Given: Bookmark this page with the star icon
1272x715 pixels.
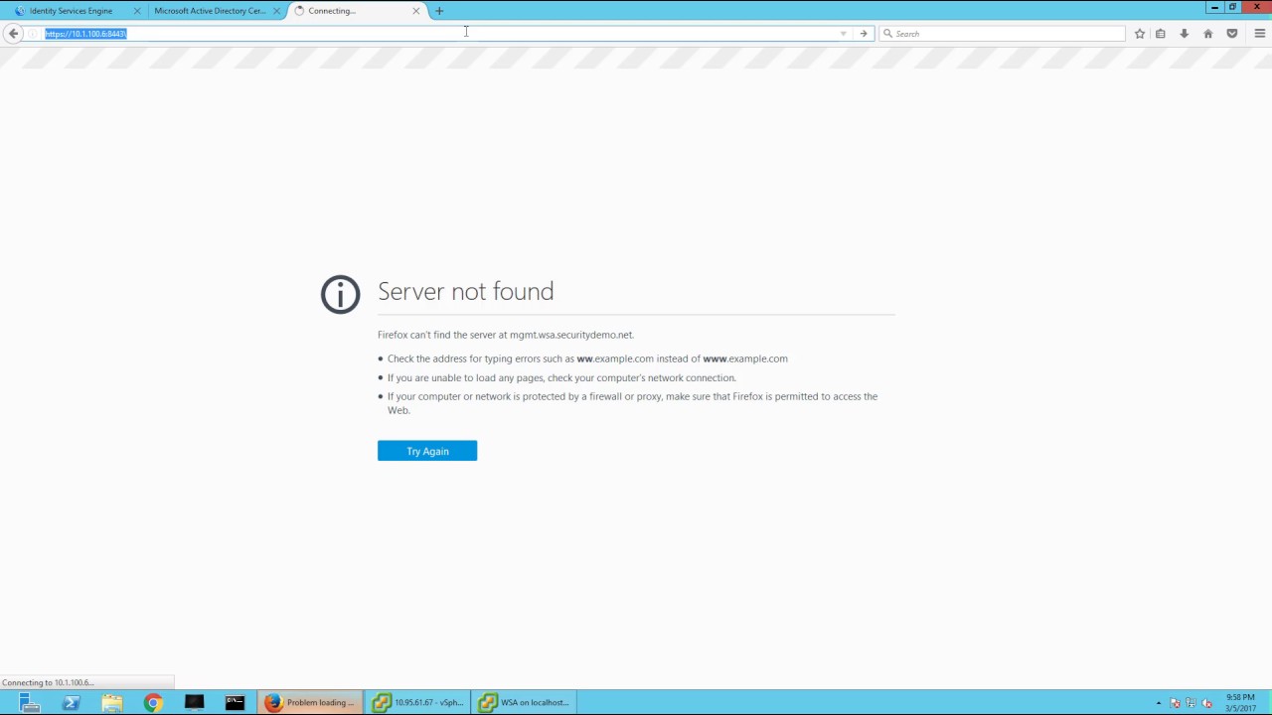Looking at the screenshot, I should [1140, 34].
